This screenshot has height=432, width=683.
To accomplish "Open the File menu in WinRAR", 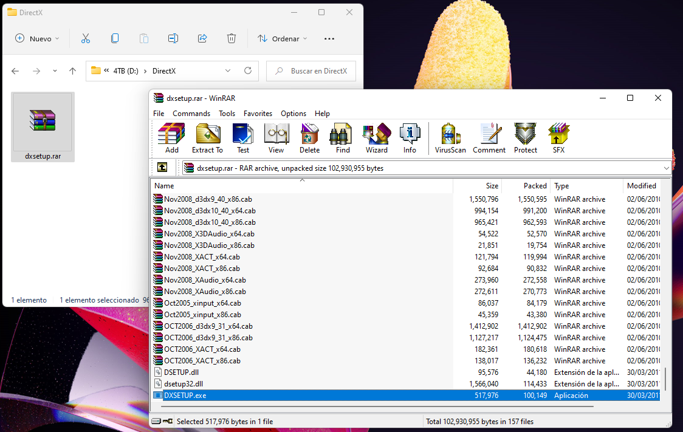I will pyautogui.click(x=159, y=113).
